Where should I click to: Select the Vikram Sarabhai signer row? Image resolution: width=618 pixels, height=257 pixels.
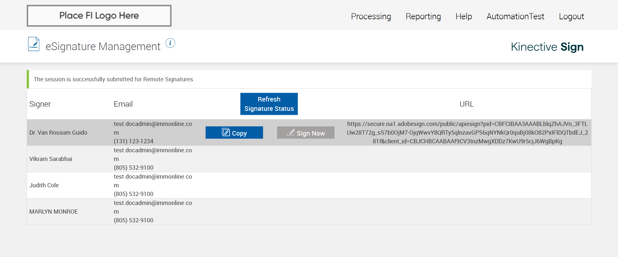click(51, 159)
